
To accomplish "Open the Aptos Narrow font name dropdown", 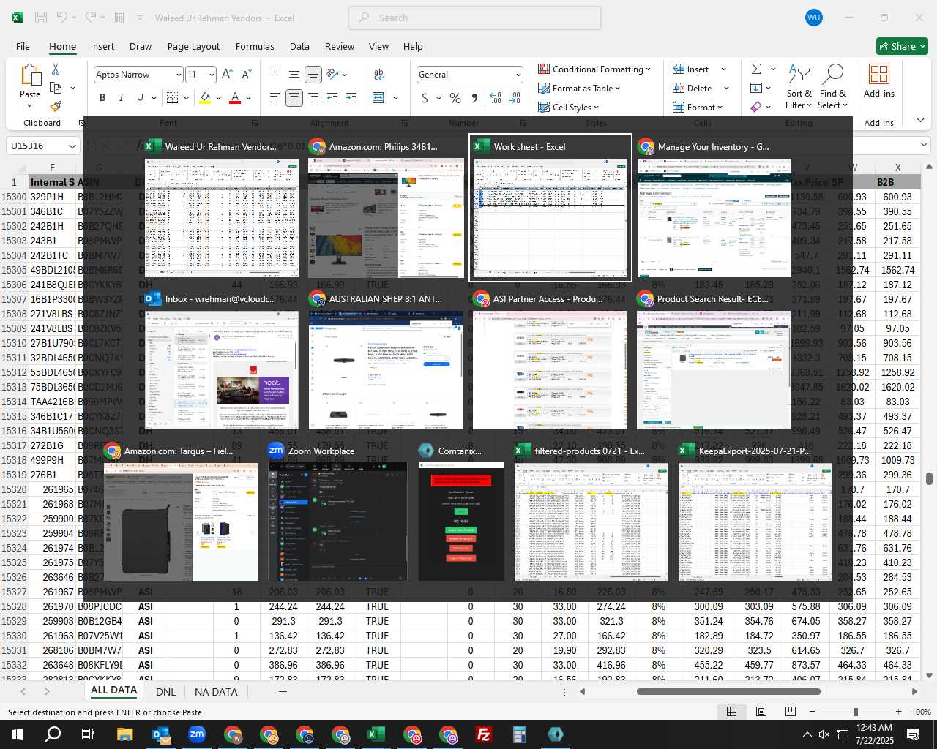I will pyautogui.click(x=178, y=75).
